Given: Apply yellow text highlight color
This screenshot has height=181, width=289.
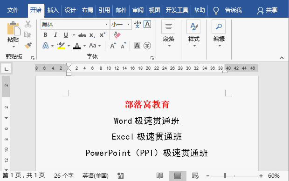Looking at the screenshot, I should (x=61, y=46).
